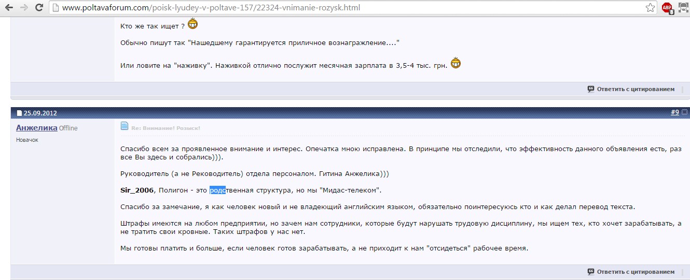690x280 pixels.
Task: Open the VK extension icon in toolbar
Action: click(x=683, y=8)
